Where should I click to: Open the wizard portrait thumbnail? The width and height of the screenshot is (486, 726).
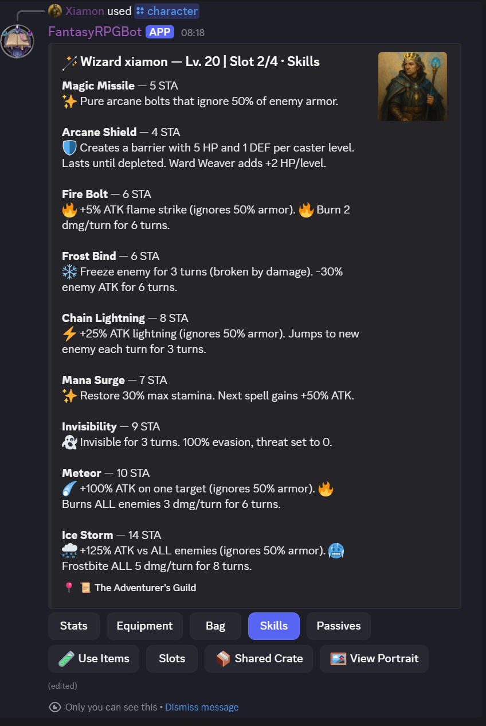(412, 87)
